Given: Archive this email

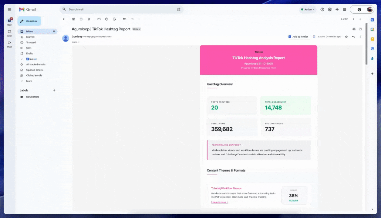Looking at the screenshot, I should pos(73,19).
